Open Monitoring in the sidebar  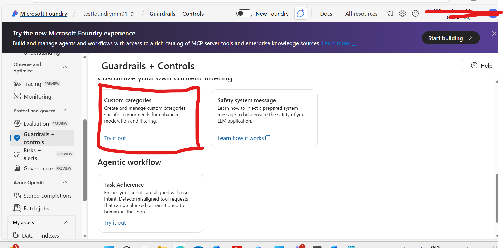click(33, 97)
